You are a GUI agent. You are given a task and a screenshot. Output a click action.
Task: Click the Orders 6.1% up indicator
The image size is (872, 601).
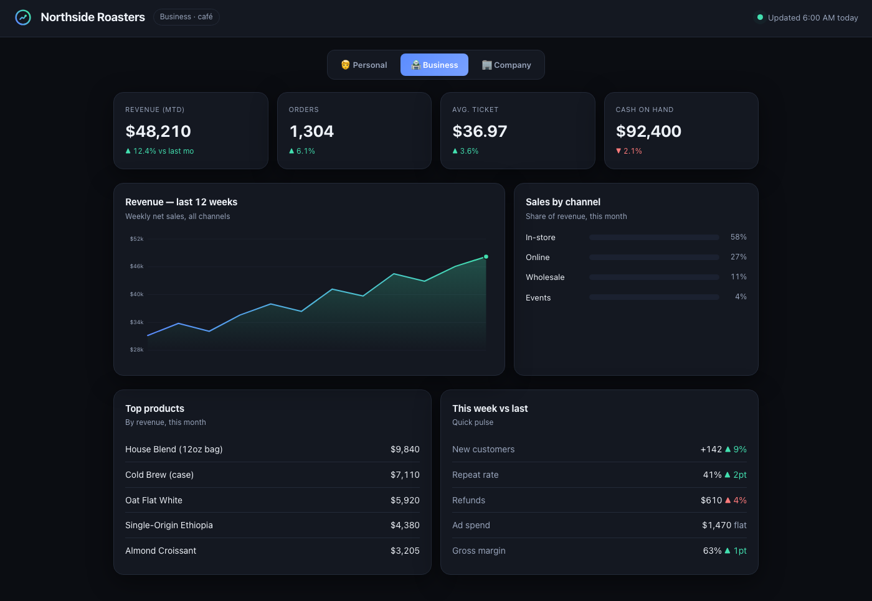pos(302,151)
